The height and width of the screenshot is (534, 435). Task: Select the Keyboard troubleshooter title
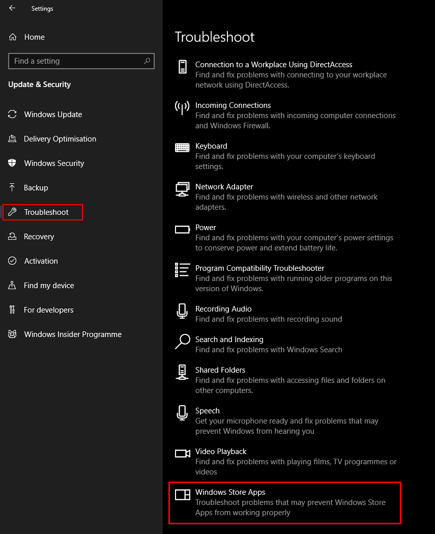pyautogui.click(x=211, y=146)
